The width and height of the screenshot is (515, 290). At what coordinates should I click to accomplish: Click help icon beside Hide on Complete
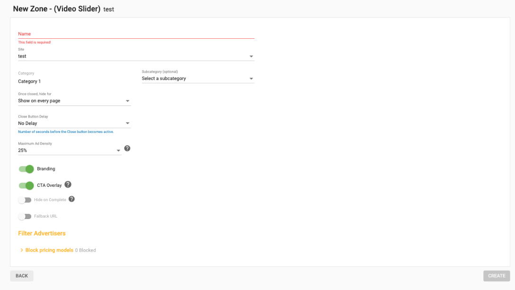coord(71,199)
